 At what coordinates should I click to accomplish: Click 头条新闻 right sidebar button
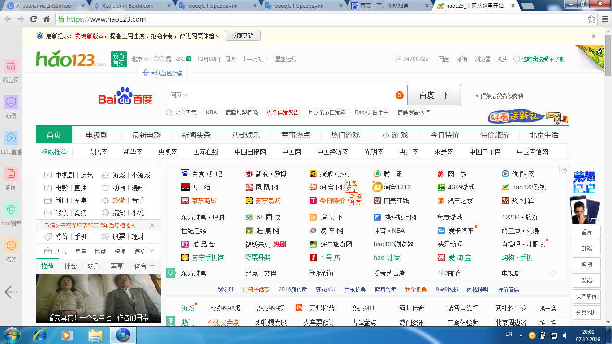(x=586, y=297)
